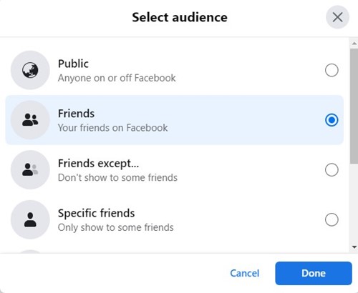Screen dimensions: 358x293
Task: Click the audience list scrollbar thumb
Action: point(354,106)
